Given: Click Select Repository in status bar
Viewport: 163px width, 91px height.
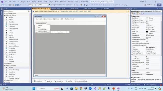Looking at the screenshot, I should click(151, 85).
